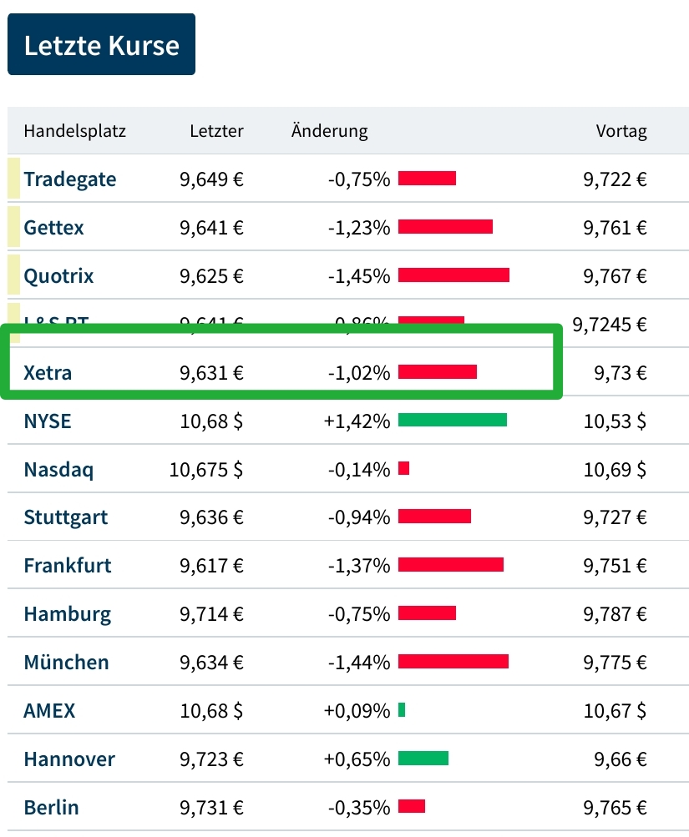Open the AMEX listing details

(52, 710)
